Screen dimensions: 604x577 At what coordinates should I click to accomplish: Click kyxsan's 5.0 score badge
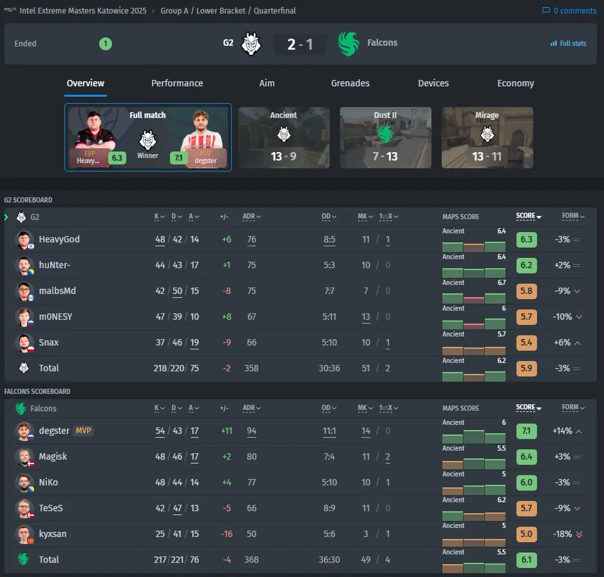pos(527,534)
